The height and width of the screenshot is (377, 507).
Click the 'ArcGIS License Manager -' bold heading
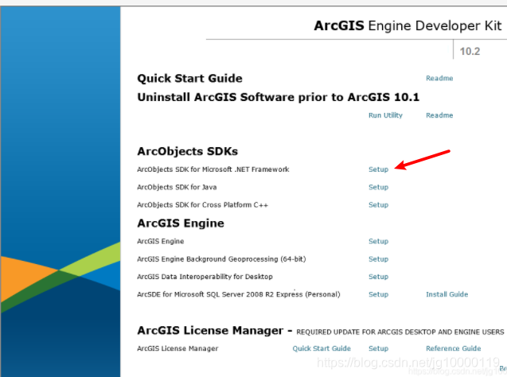215,331
